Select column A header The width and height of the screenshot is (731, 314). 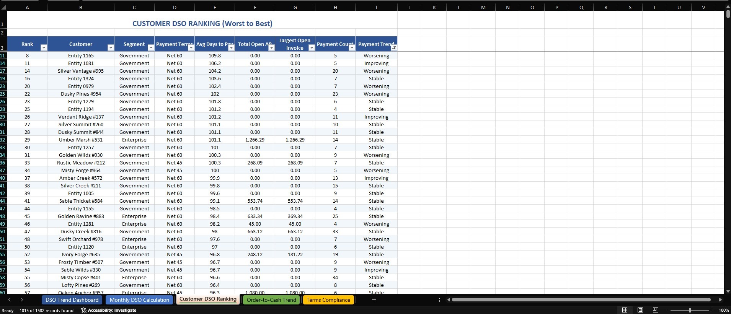pos(27,7)
